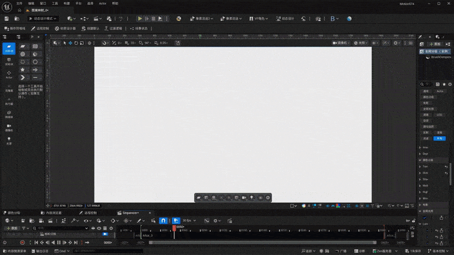The width and height of the screenshot is (454, 255).
Task: Select the arrow selection tool in viewport
Action: (65, 43)
